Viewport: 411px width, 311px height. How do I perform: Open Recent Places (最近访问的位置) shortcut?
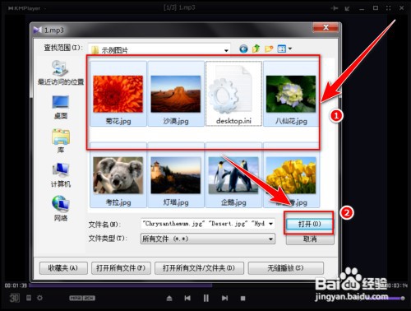[61, 72]
